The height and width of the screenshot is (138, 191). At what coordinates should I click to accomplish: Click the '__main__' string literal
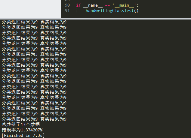point(124,5)
